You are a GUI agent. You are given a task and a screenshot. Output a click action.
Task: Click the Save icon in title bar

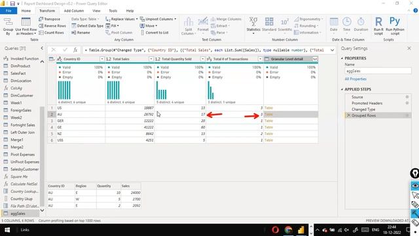click(x=12, y=3)
